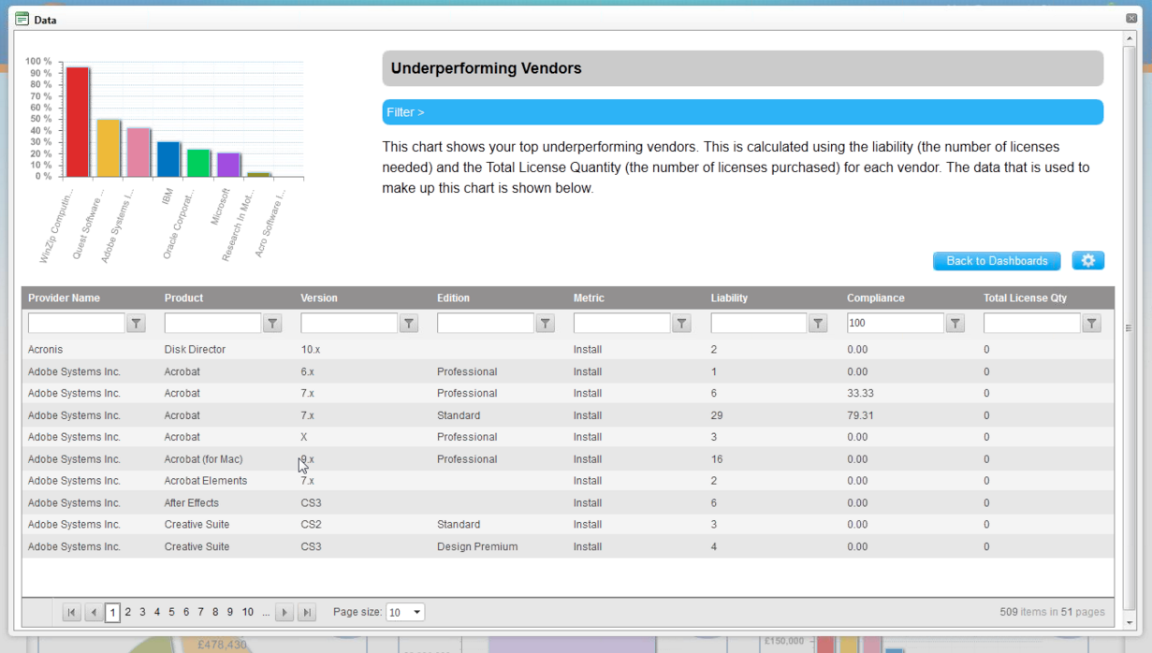
Task: Open filter options for Version column
Action: pos(409,323)
